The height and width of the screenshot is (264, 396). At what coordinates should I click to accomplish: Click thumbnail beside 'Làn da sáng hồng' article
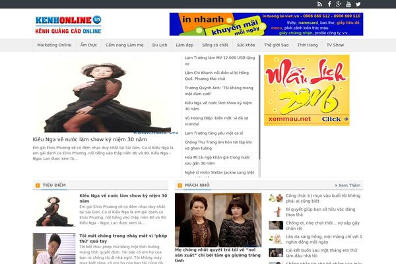(276, 239)
